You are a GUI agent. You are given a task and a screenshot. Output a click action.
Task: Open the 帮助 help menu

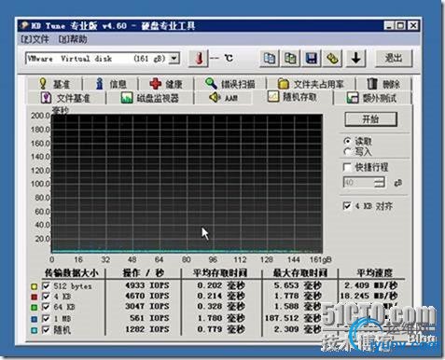click(73, 39)
